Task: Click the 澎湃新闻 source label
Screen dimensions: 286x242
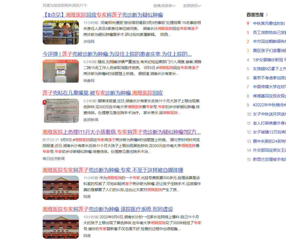Action: click(91, 120)
